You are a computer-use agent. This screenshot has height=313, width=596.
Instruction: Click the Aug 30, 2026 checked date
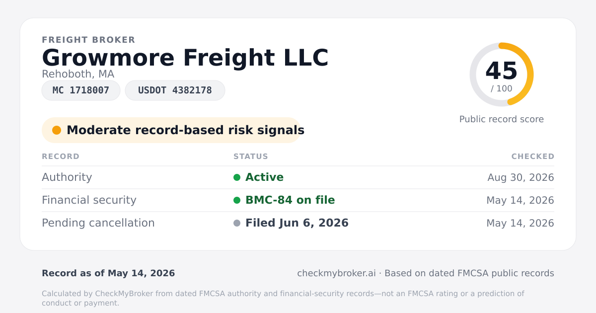521,177
